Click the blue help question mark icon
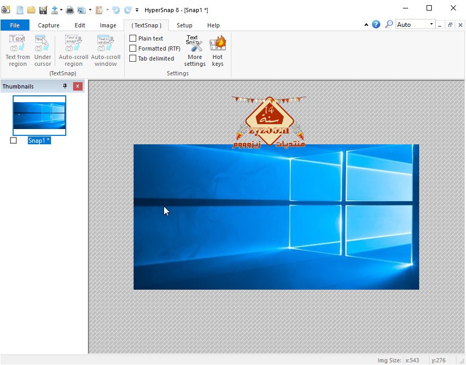The image size is (466, 365). [x=376, y=24]
